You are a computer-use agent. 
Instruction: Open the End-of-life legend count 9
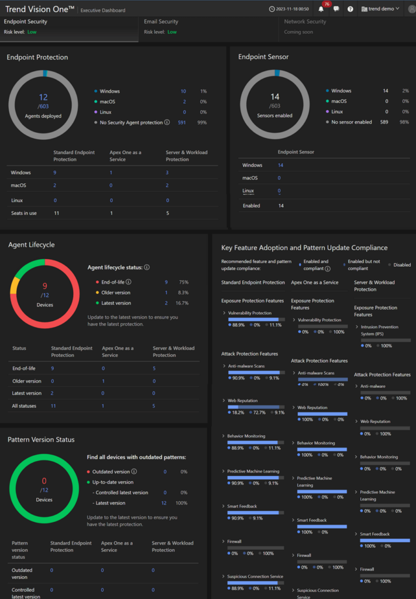pos(166,283)
